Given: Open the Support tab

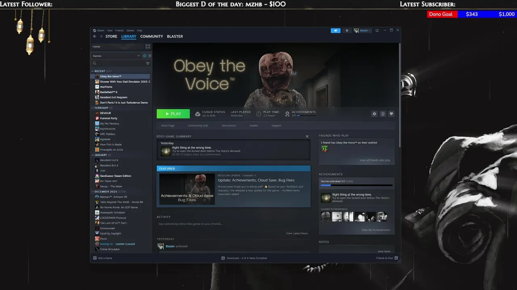Looking at the screenshot, I should [276, 126].
